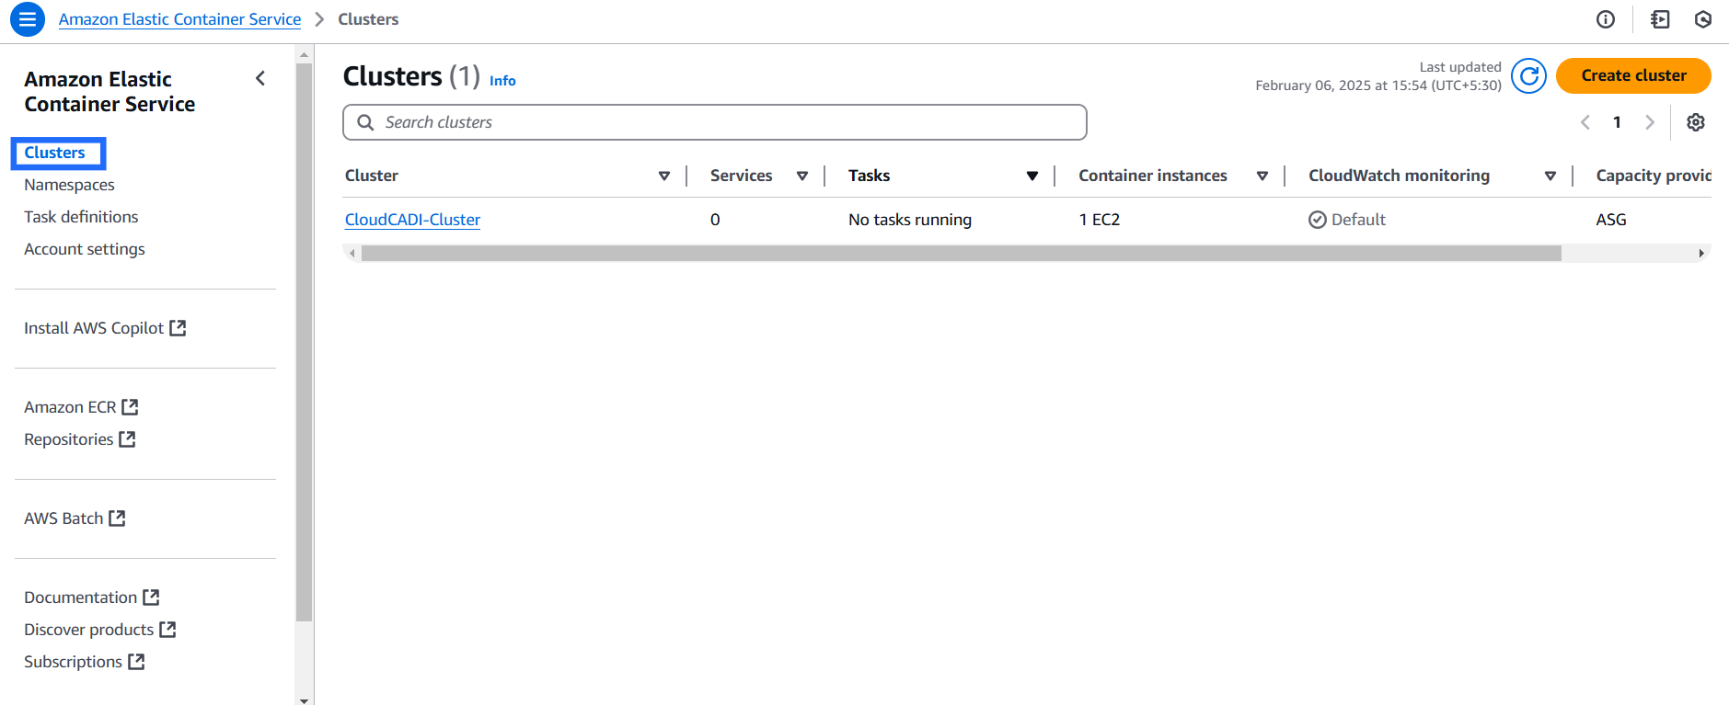Sort by Container instances column arrow
This screenshot has height=705, width=1729.
point(1262,176)
